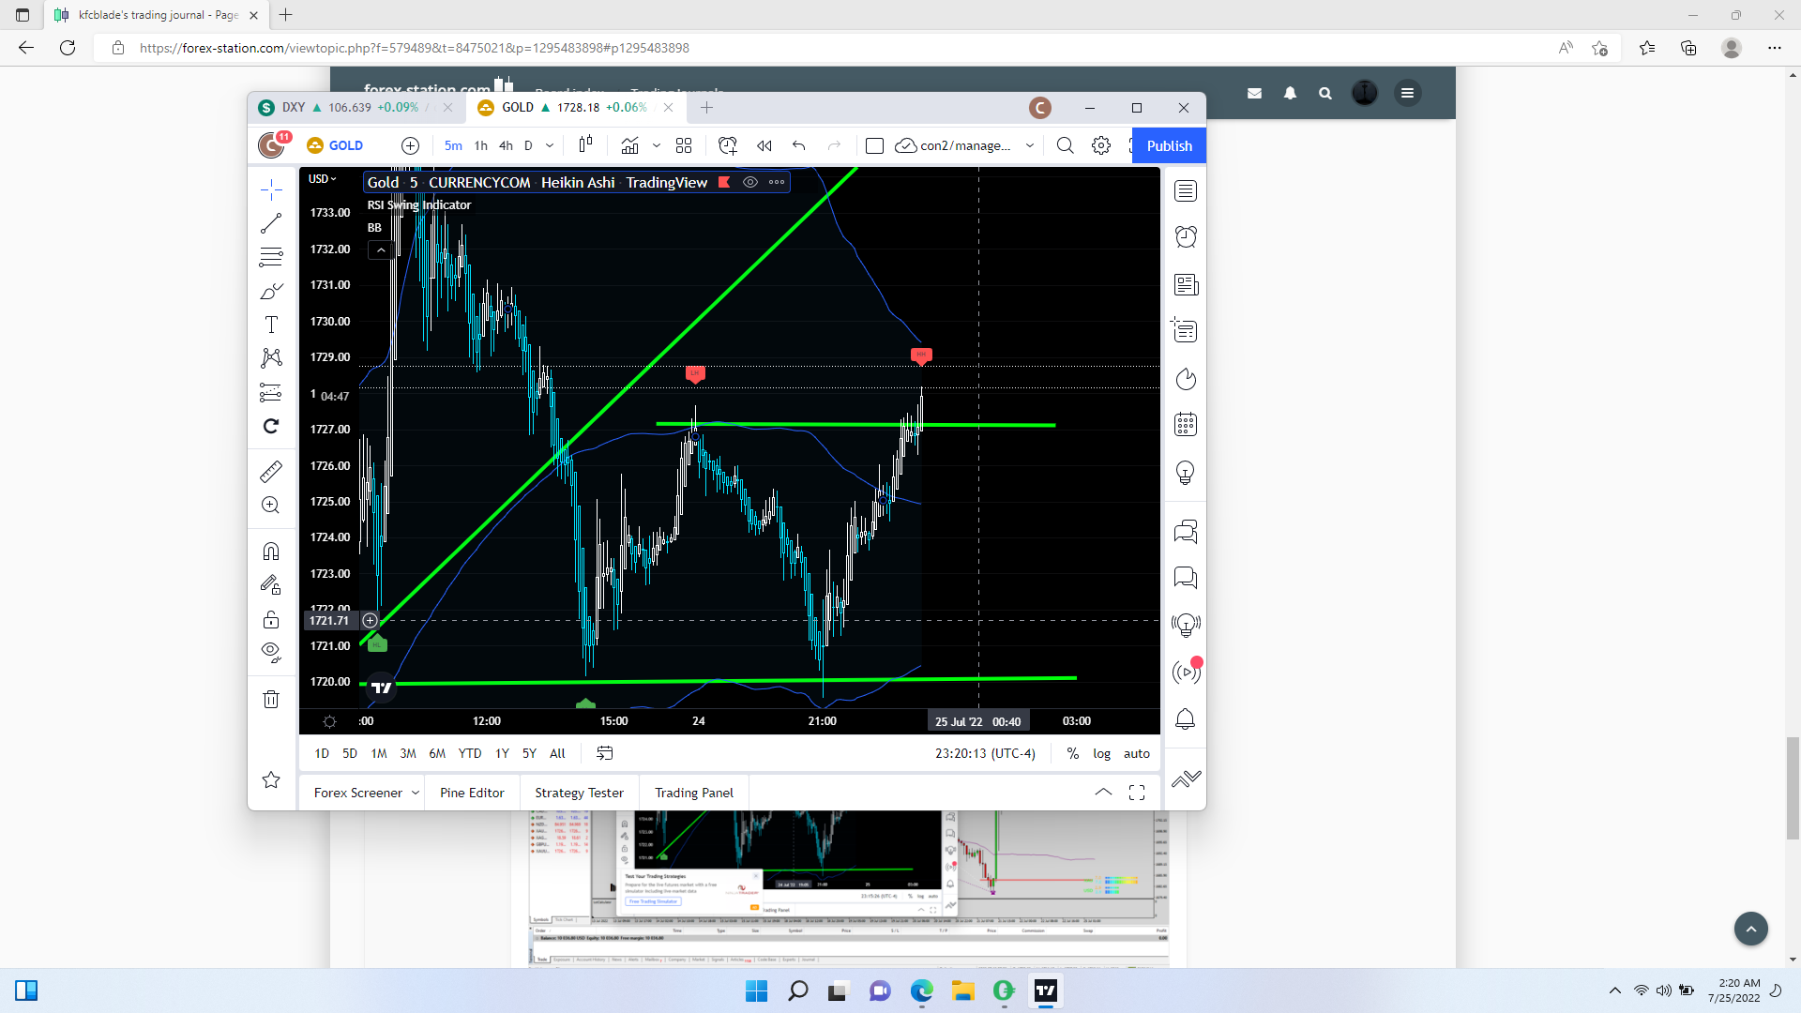Expand the Forex Screener dropdown
This screenshot has height=1013, width=1801.
pyautogui.click(x=416, y=793)
